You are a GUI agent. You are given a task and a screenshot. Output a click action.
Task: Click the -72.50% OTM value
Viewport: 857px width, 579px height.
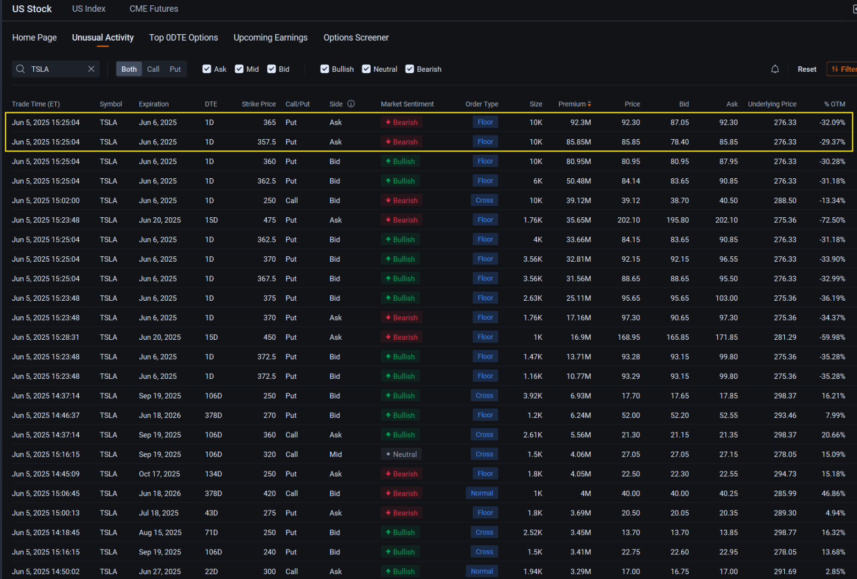click(832, 220)
